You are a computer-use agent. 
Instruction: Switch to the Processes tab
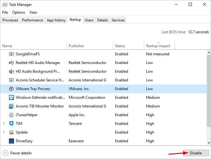10,20
